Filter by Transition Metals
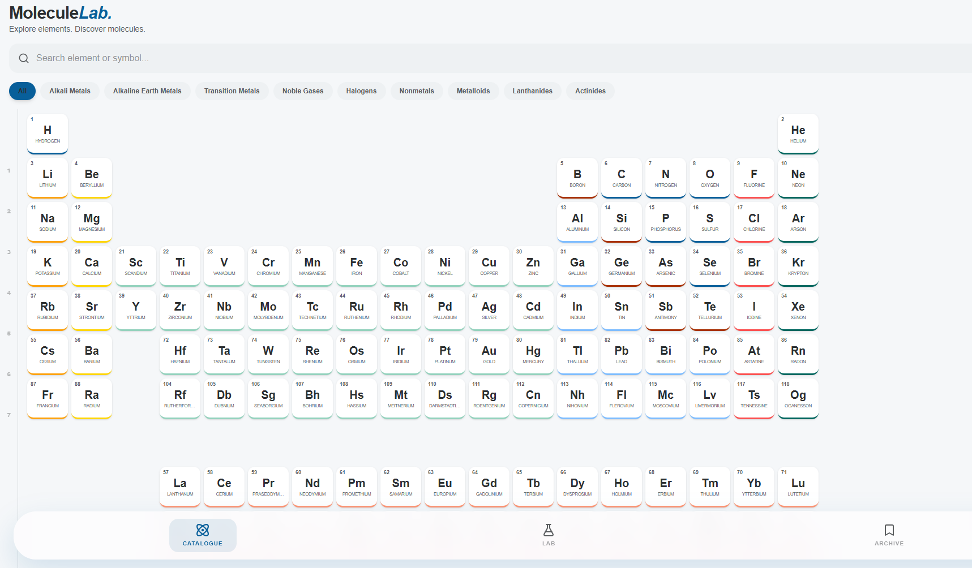Viewport: 972px width, 568px height. coord(232,91)
